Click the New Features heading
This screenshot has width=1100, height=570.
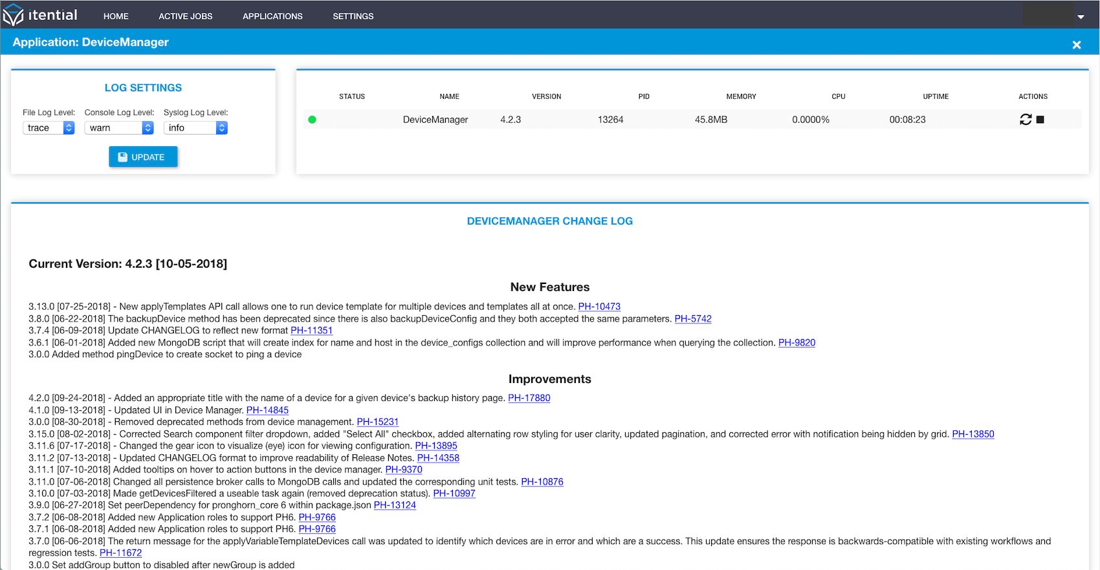click(550, 287)
